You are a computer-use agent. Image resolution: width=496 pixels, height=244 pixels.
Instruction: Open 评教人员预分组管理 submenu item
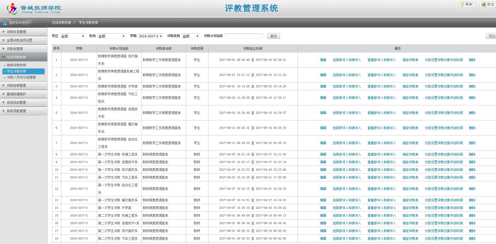pyautogui.click(x=21, y=77)
